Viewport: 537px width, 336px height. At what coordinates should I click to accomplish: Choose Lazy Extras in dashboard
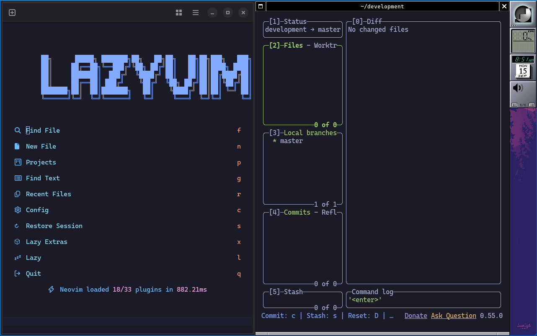(x=46, y=241)
